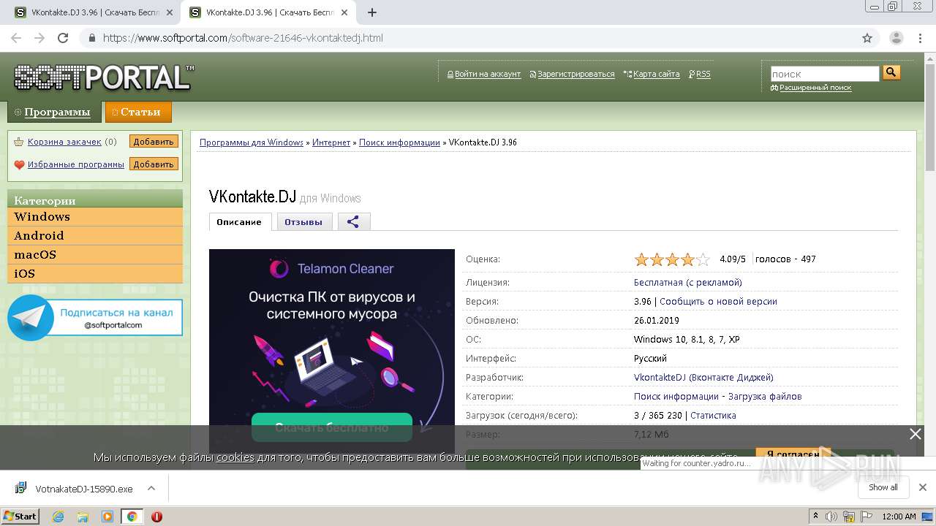
Task: Open the Статистика link
Action: coord(713,416)
